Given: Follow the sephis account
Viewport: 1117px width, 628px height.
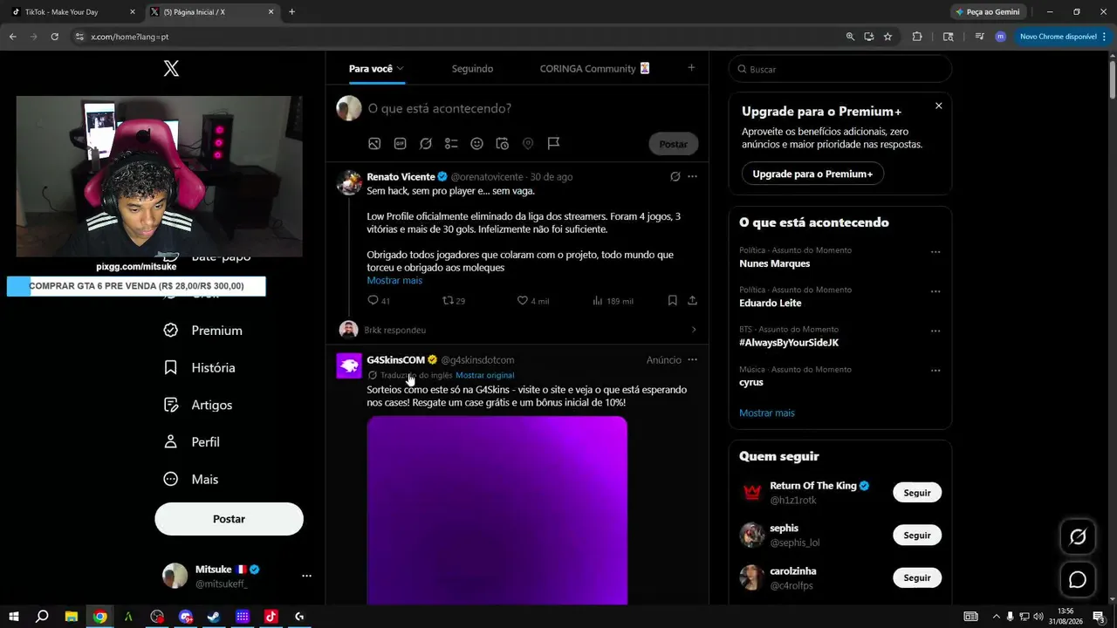Looking at the screenshot, I should pyautogui.click(x=917, y=536).
